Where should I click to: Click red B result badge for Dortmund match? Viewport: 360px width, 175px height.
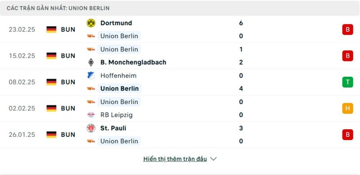pos(347,30)
